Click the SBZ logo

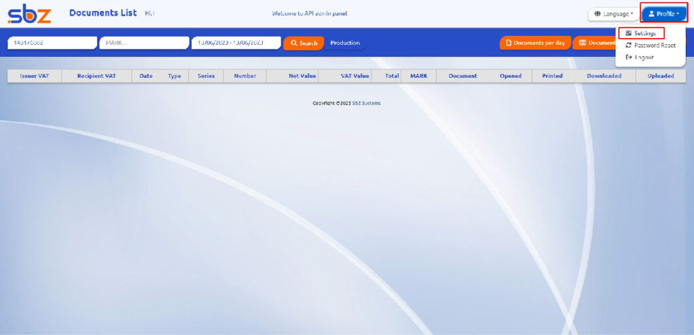click(x=29, y=14)
